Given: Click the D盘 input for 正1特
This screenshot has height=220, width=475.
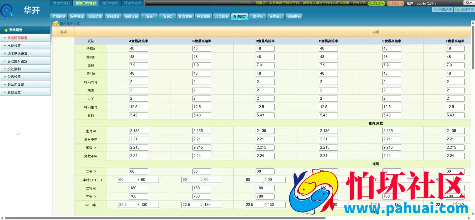Looking at the screenshot, I should 328,74.
